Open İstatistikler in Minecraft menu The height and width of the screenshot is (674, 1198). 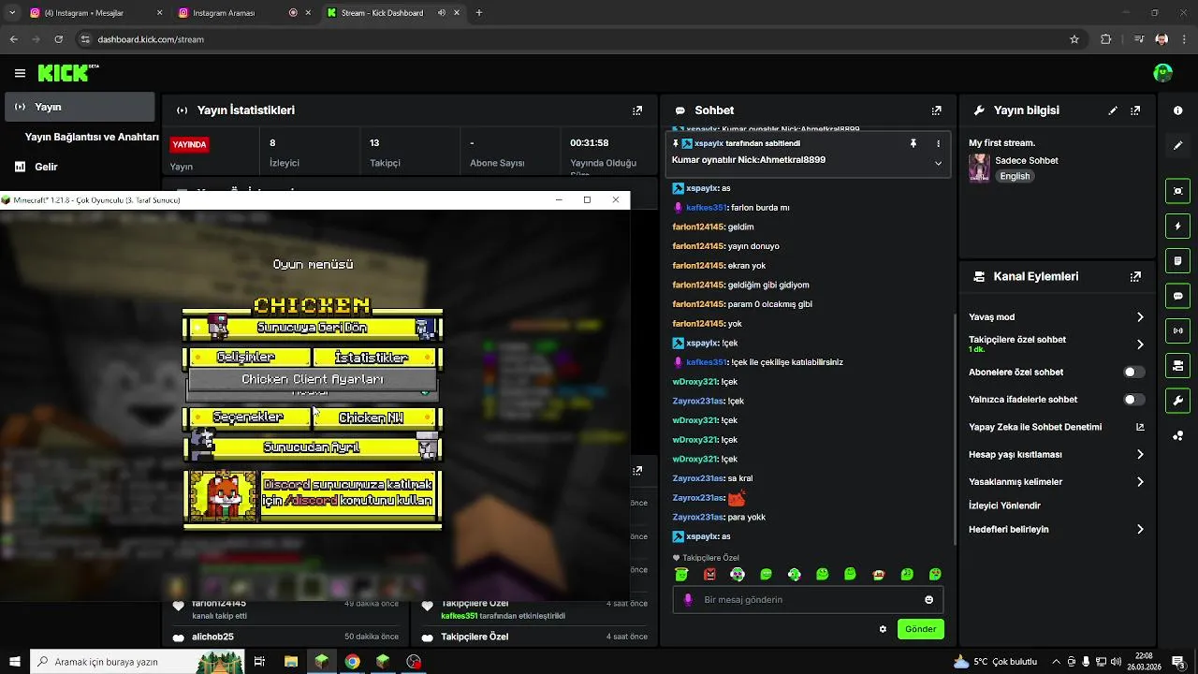click(x=374, y=358)
